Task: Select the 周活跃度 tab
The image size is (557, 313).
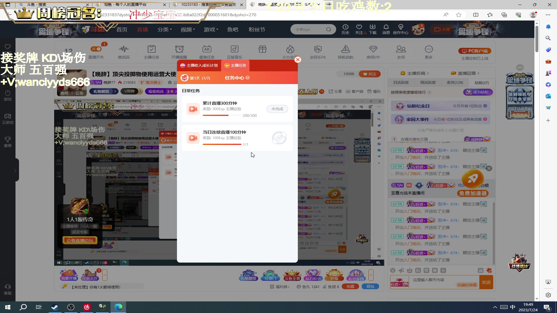Action: pos(428,83)
